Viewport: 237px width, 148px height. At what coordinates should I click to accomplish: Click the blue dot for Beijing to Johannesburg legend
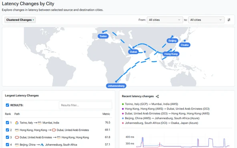pos(123,118)
